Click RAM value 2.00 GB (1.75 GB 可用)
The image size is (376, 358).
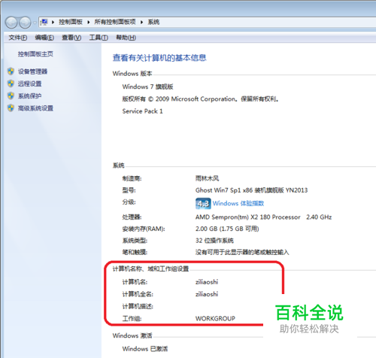click(227, 229)
